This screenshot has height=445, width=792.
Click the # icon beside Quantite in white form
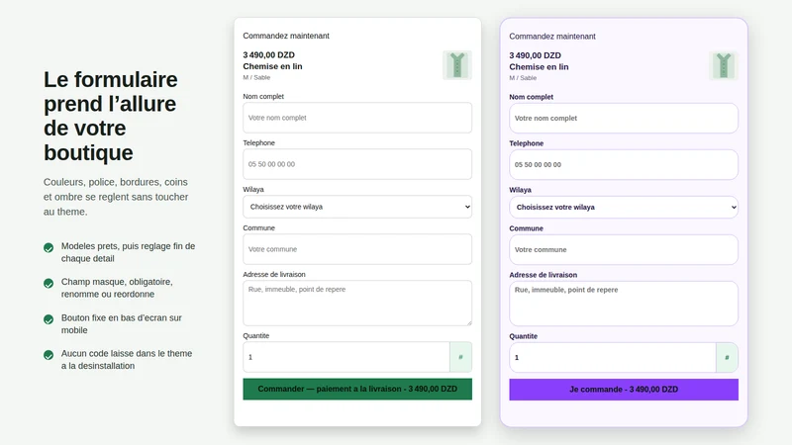tap(460, 357)
